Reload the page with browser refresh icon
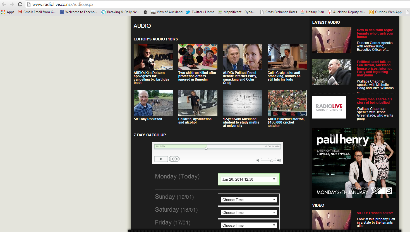The image size is (410, 232). [x=20, y=4]
